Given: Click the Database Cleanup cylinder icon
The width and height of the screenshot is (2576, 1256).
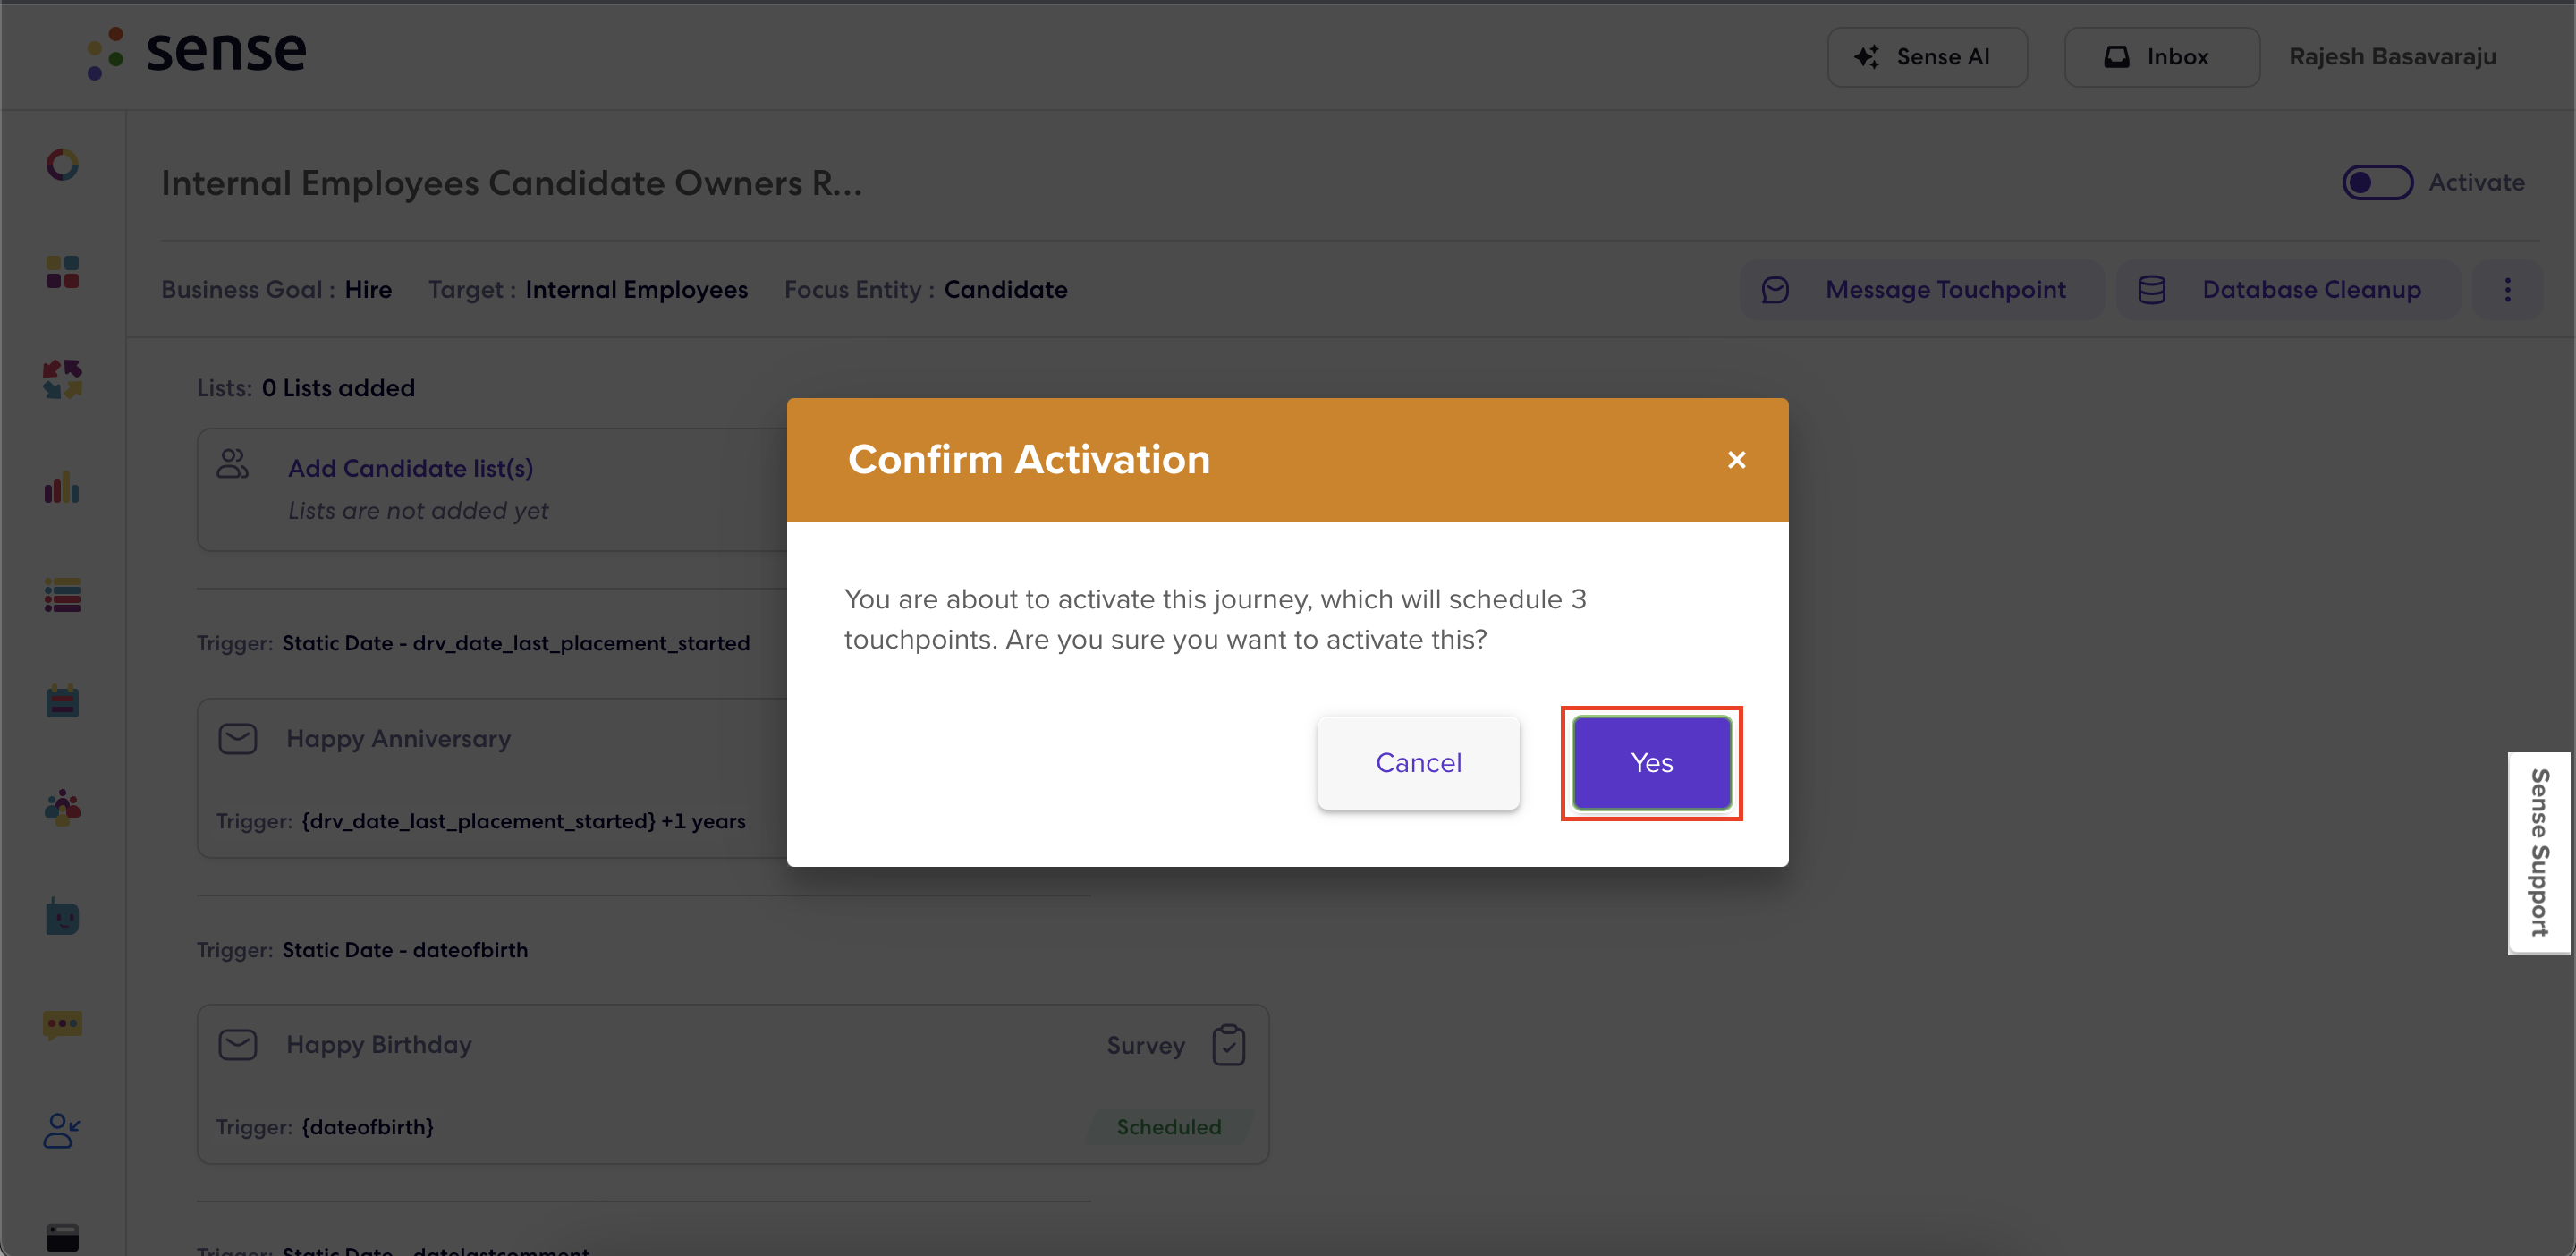Looking at the screenshot, I should click(x=2151, y=290).
